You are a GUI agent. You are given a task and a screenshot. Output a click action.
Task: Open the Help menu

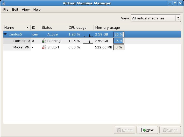pos(37,10)
